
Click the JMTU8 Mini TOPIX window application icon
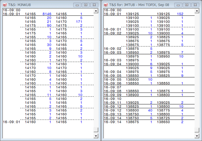[x=106, y=5]
